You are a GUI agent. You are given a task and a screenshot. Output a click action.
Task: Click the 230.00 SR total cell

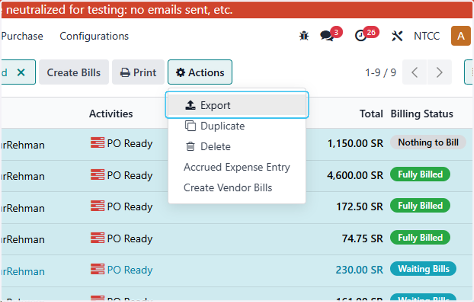pos(359,270)
